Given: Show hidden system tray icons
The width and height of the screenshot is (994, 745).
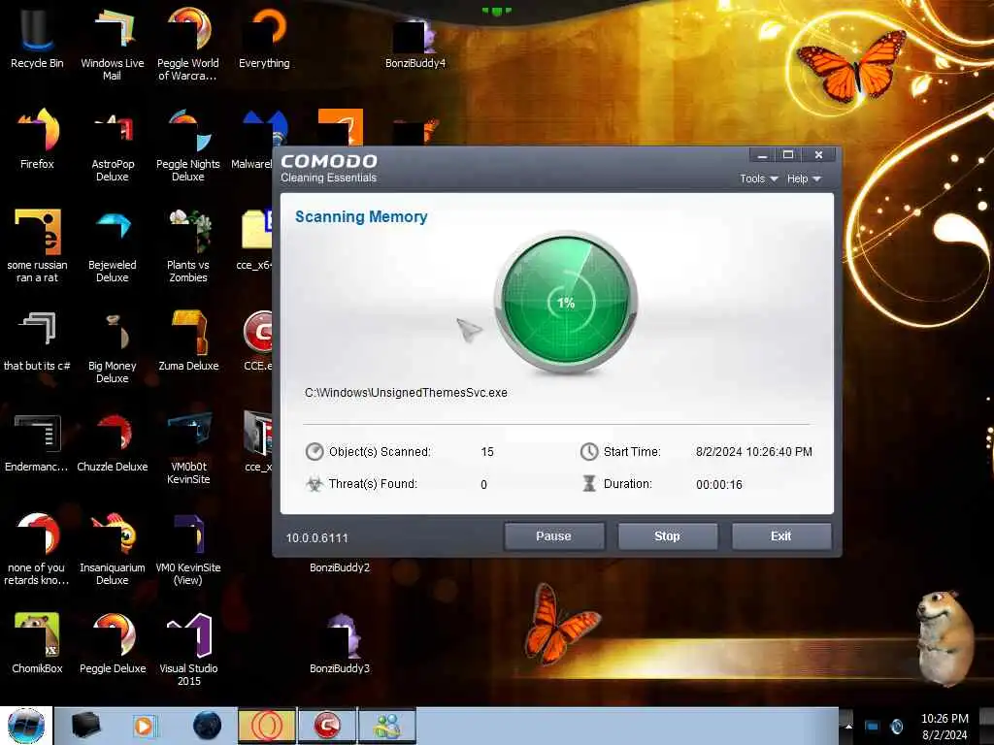Looking at the screenshot, I should pos(847,727).
